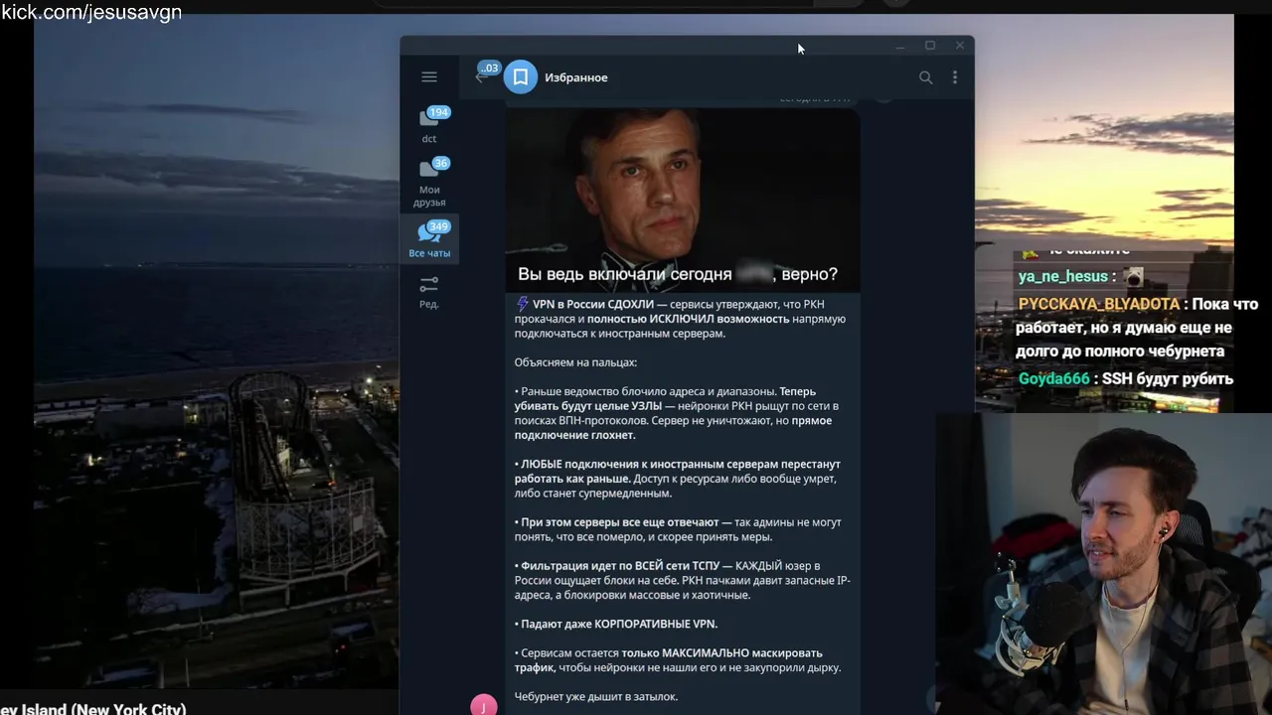Click the paragraph starting "Фильтрация идет по ВСЕЙ сети"

pyautogui.click(x=682, y=580)
